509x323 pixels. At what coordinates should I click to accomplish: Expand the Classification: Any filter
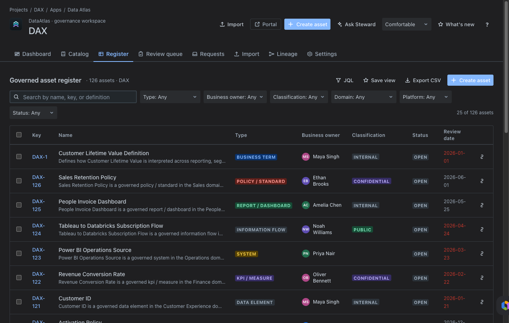pos(299,97)
